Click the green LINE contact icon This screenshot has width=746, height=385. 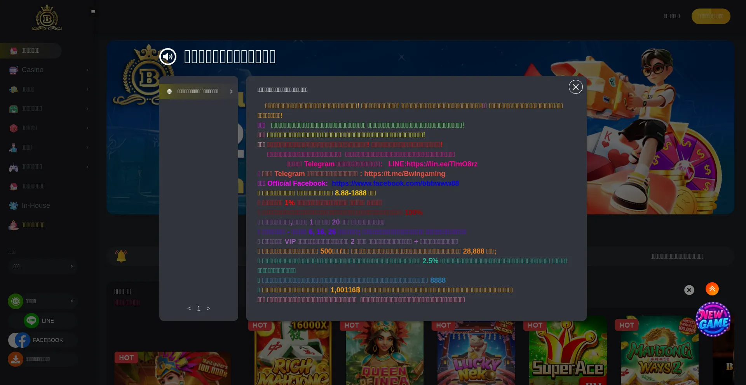click(31, 321)
